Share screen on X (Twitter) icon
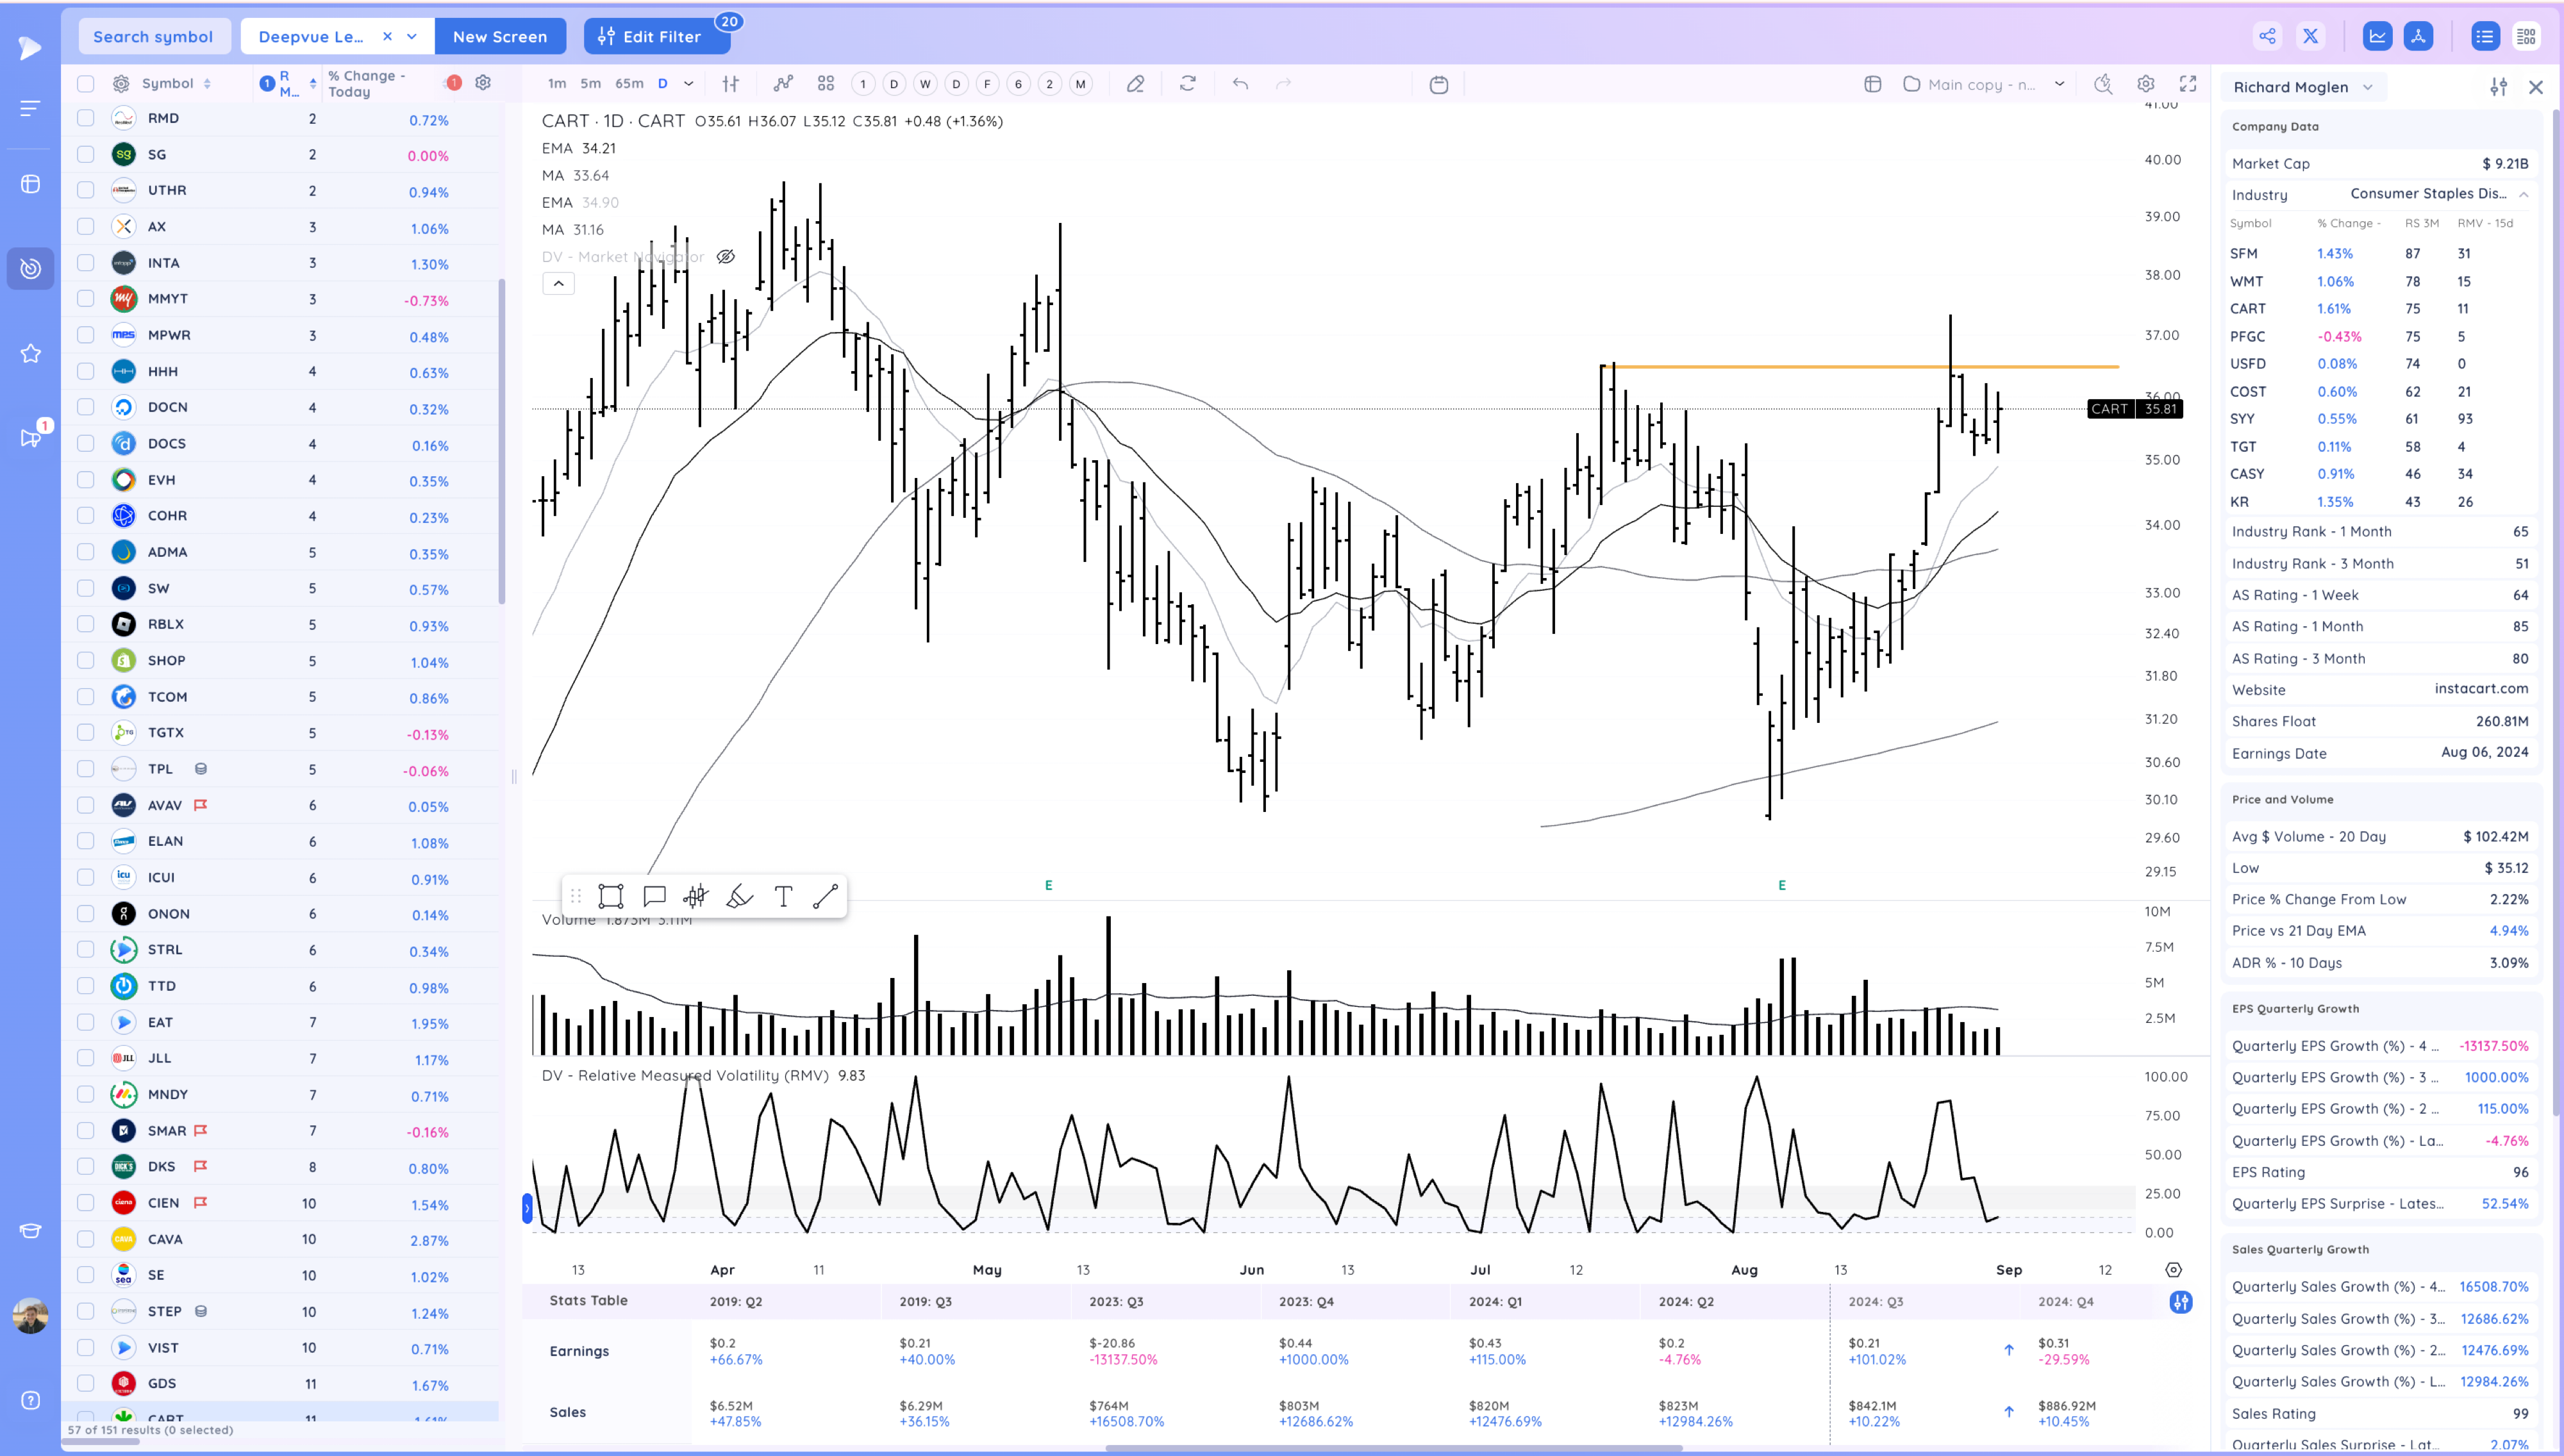Image resolution: width=2564 pixels, height=1456 pixels. 2310,37
